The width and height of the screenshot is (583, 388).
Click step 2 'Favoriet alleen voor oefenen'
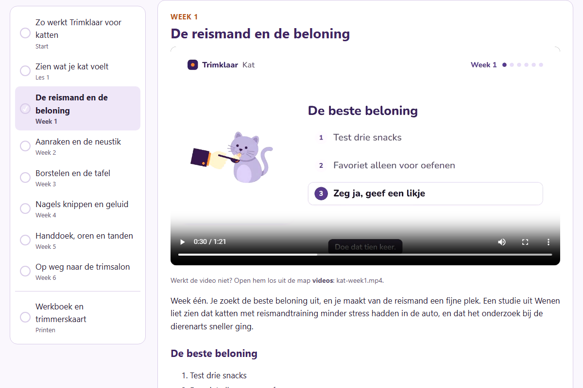pos(386,165)
